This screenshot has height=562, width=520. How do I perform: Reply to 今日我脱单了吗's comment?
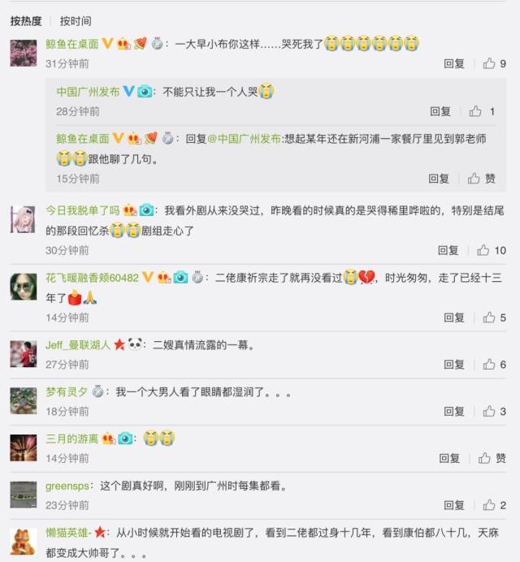coord(448,250)
